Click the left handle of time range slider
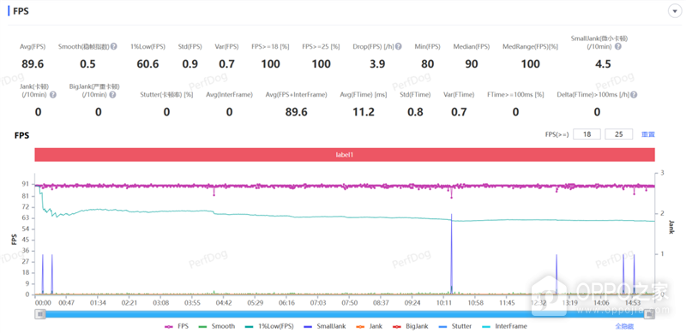 [40, 313]
